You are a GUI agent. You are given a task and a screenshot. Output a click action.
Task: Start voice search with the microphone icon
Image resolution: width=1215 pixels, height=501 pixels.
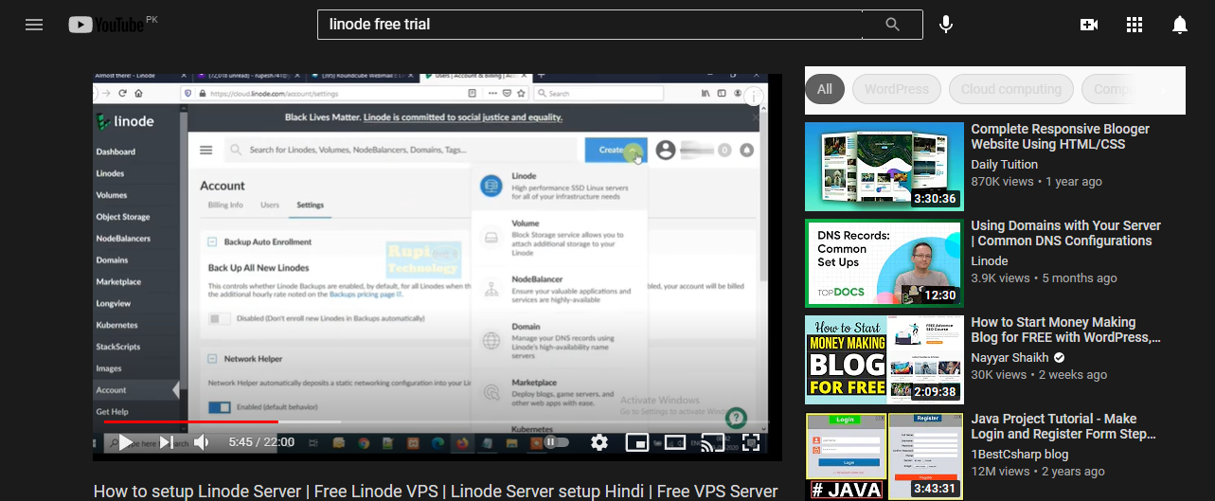click(945, 25)
